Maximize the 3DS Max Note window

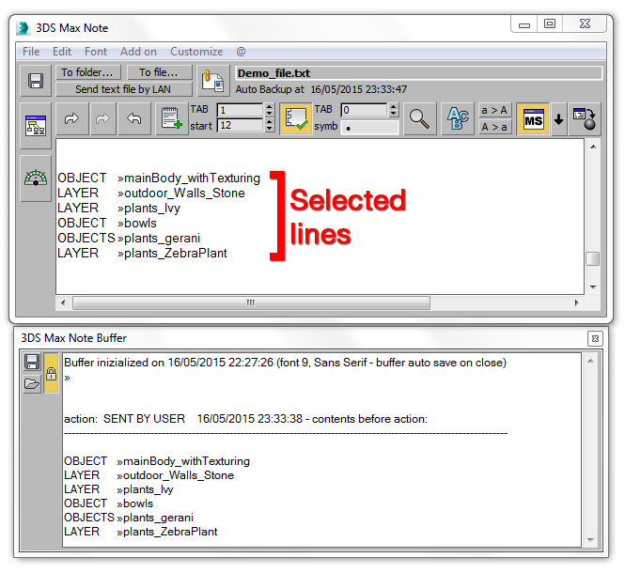(550, 23)
